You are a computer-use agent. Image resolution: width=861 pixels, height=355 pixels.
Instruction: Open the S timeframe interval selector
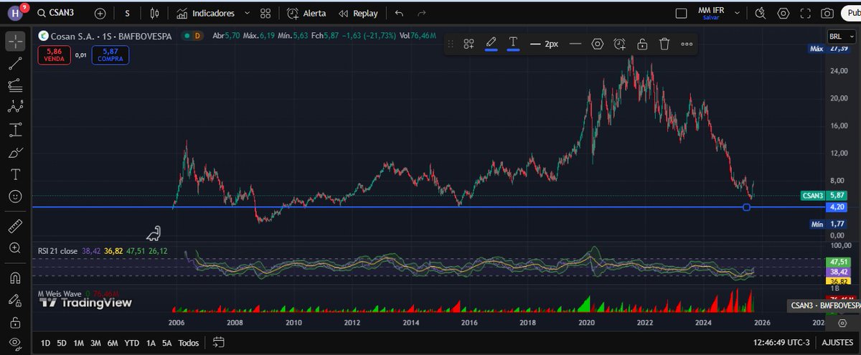coord(127,13)
